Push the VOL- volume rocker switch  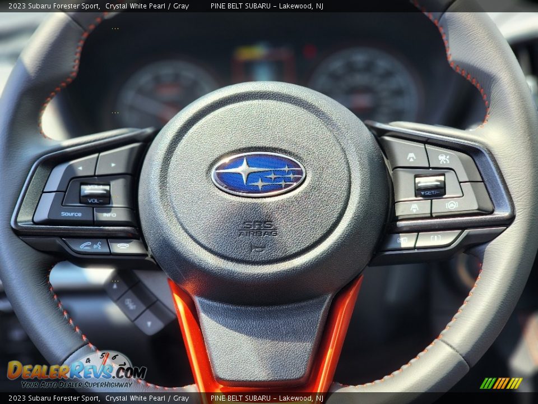[x=95, y=195]
